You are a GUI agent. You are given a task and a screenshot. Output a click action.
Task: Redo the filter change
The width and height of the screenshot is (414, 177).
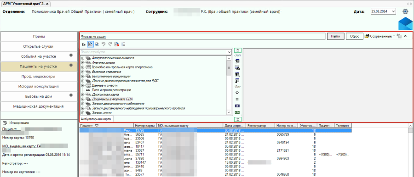(110, 44)
